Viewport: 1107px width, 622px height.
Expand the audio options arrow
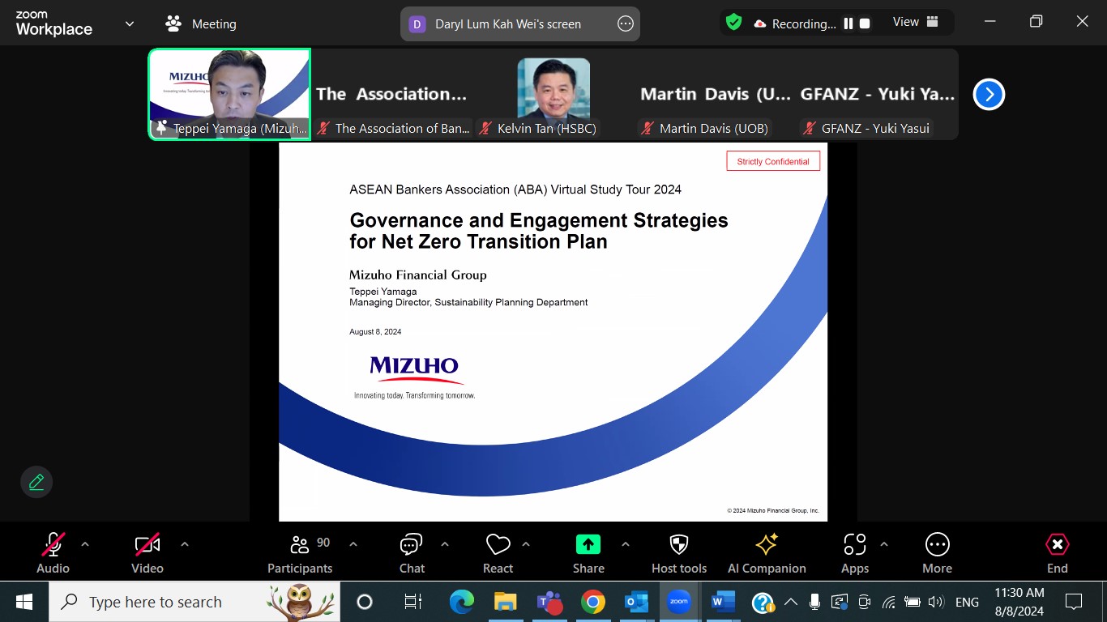(x=85, y=544)
